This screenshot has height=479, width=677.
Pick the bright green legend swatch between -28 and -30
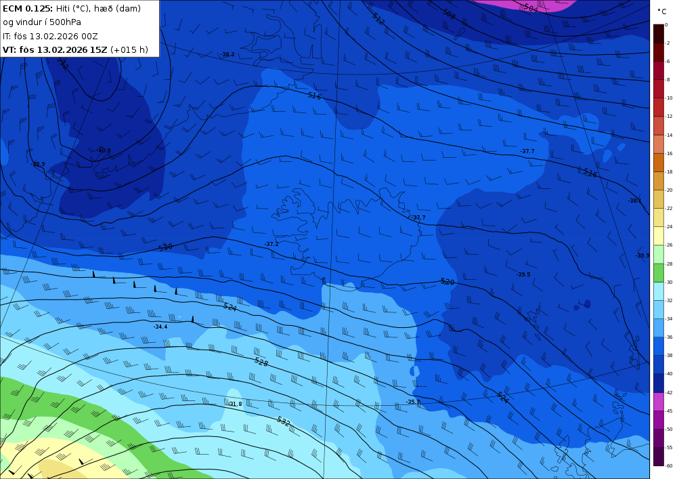tap(659, 272)
